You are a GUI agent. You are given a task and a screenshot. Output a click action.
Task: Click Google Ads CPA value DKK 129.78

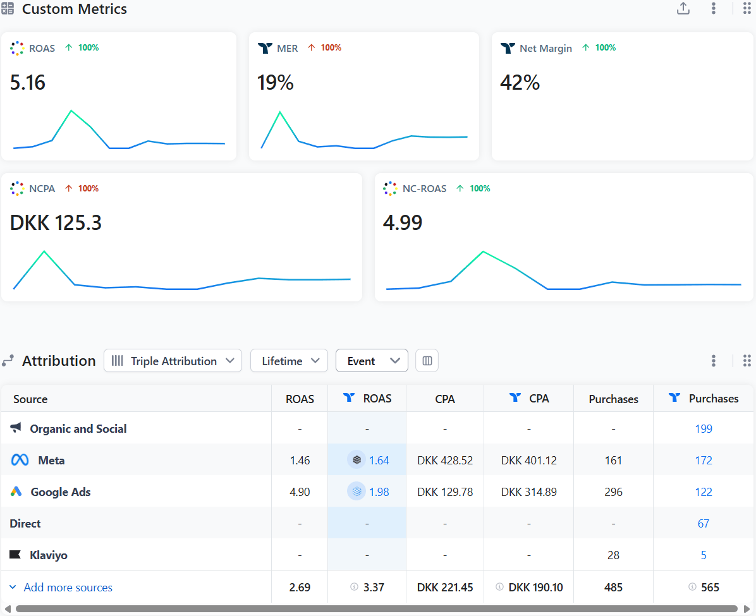click(445, 492)
